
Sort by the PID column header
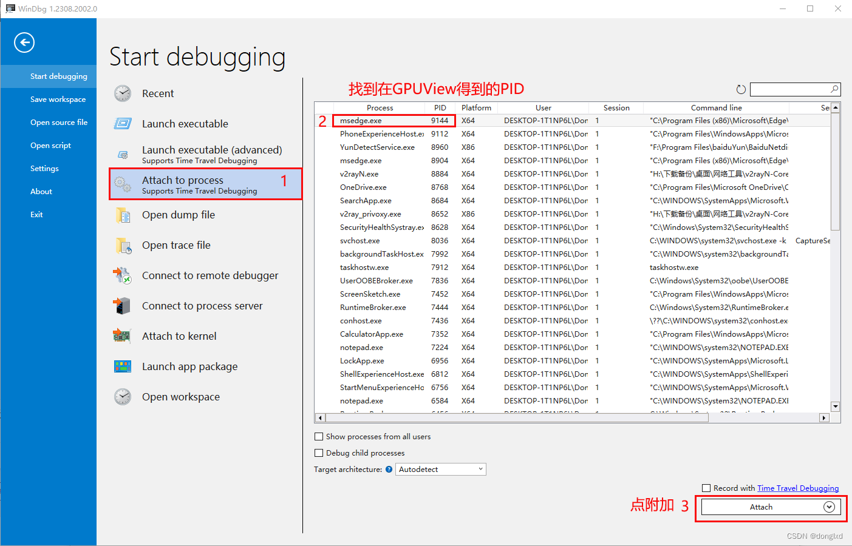pos(440,108)
